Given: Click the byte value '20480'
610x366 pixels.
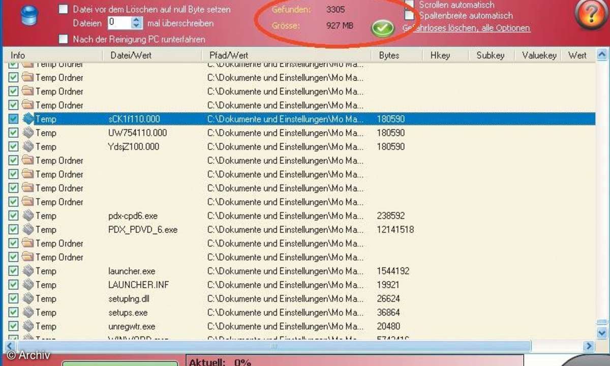Looking at the screenshot, I should click(388, 326).
